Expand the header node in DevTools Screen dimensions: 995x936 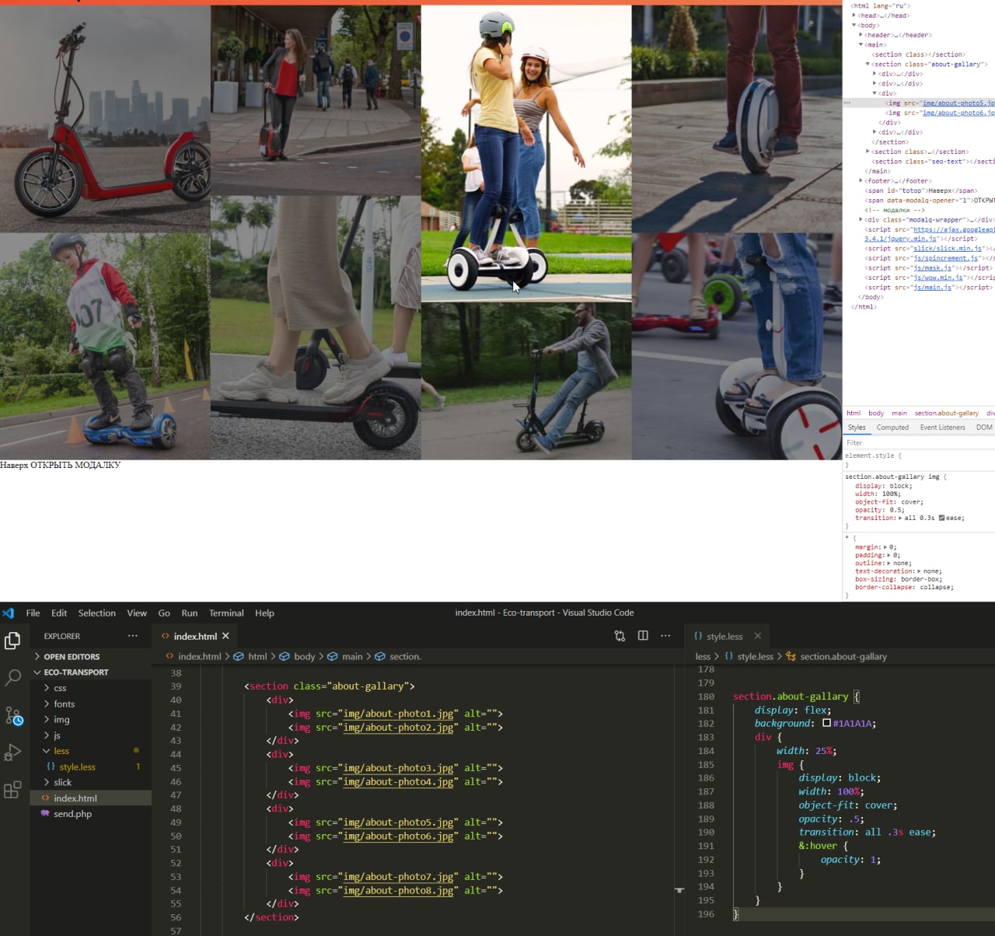861,35
